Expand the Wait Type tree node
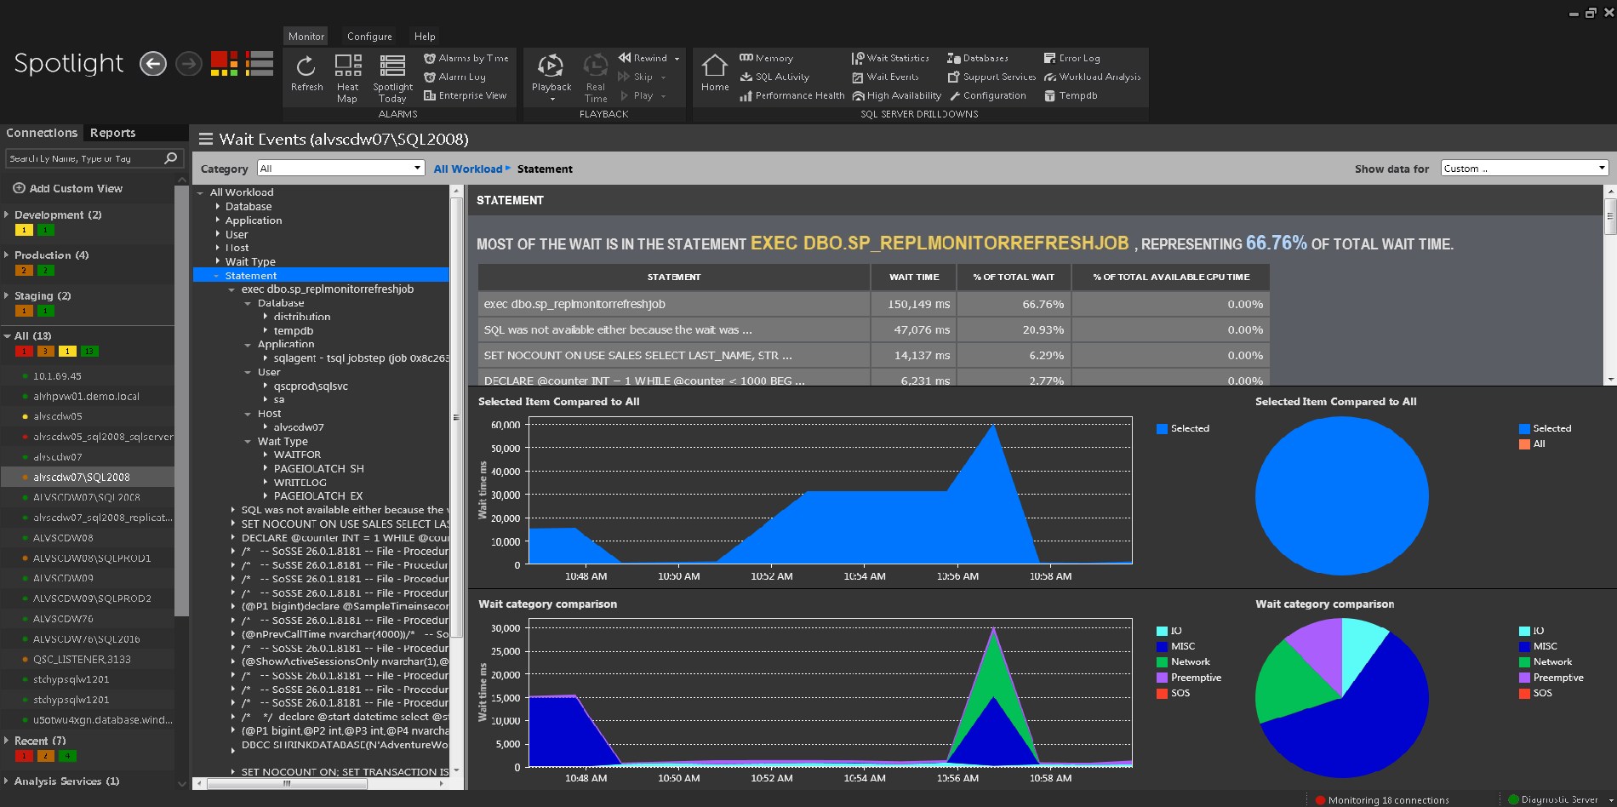 click(218, 262)
